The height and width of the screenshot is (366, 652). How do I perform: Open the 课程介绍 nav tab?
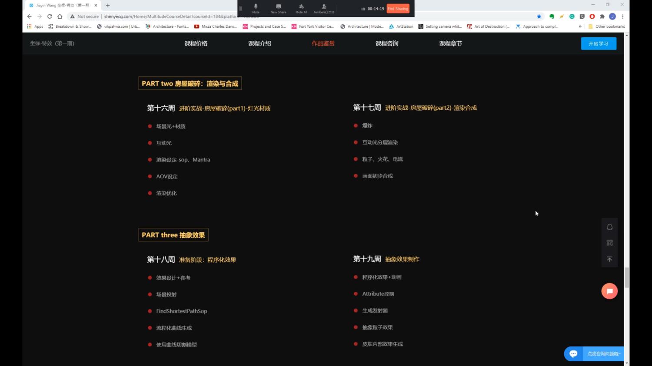tap(259, 43)
